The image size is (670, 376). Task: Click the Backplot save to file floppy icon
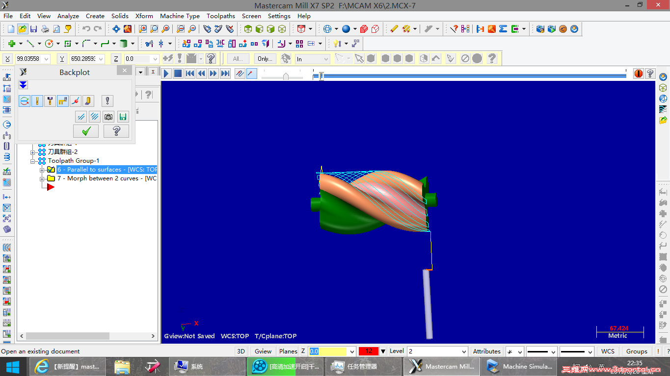coord(123,117)
